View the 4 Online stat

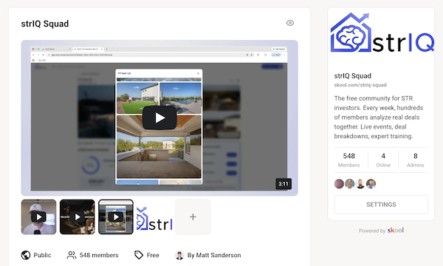click(383, 160)
